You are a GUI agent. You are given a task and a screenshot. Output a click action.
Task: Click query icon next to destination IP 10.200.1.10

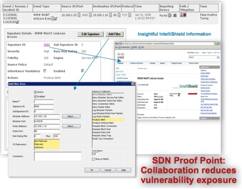[111, 15]
